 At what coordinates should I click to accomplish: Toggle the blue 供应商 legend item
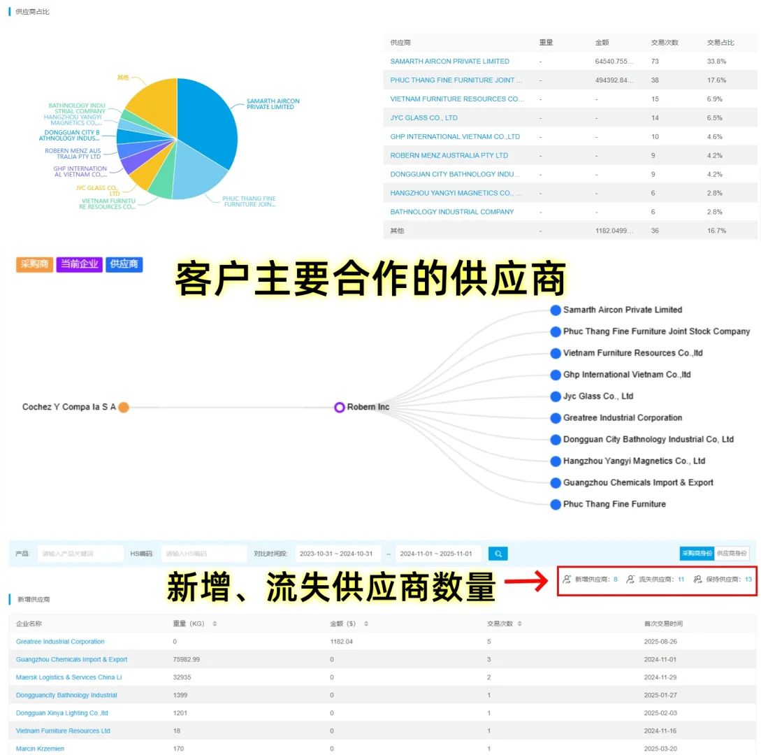pyautogui.click(x=124, y=264)
